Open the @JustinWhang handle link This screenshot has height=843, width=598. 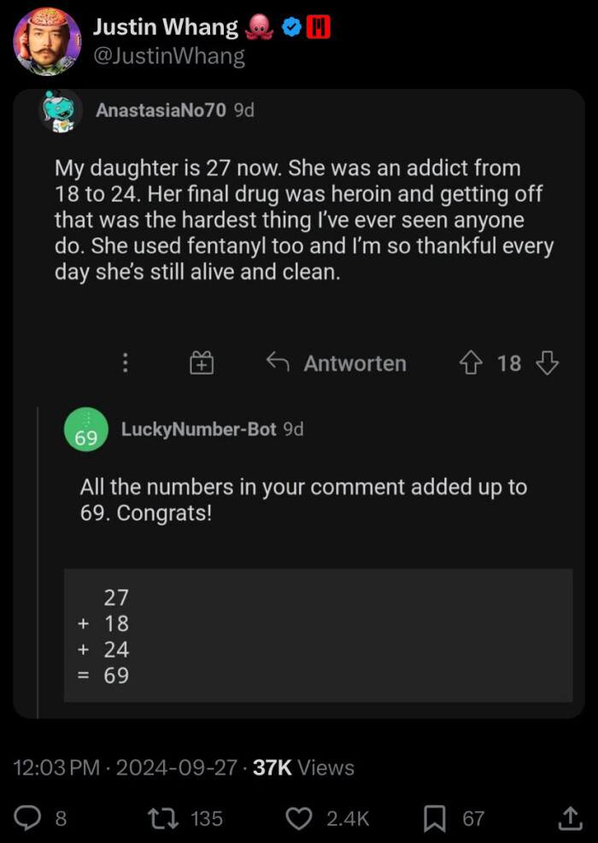(x=168, y=56)
